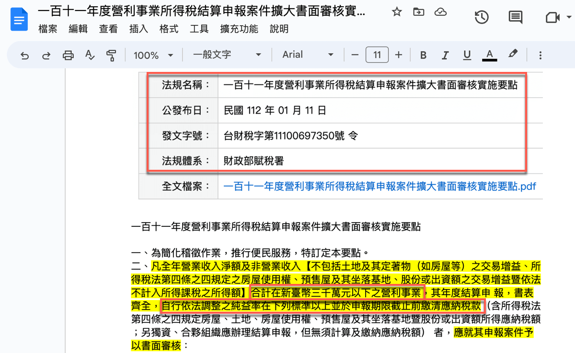Open the highlight color pen tool
The image size is (575, 353).
coord(513,54)
